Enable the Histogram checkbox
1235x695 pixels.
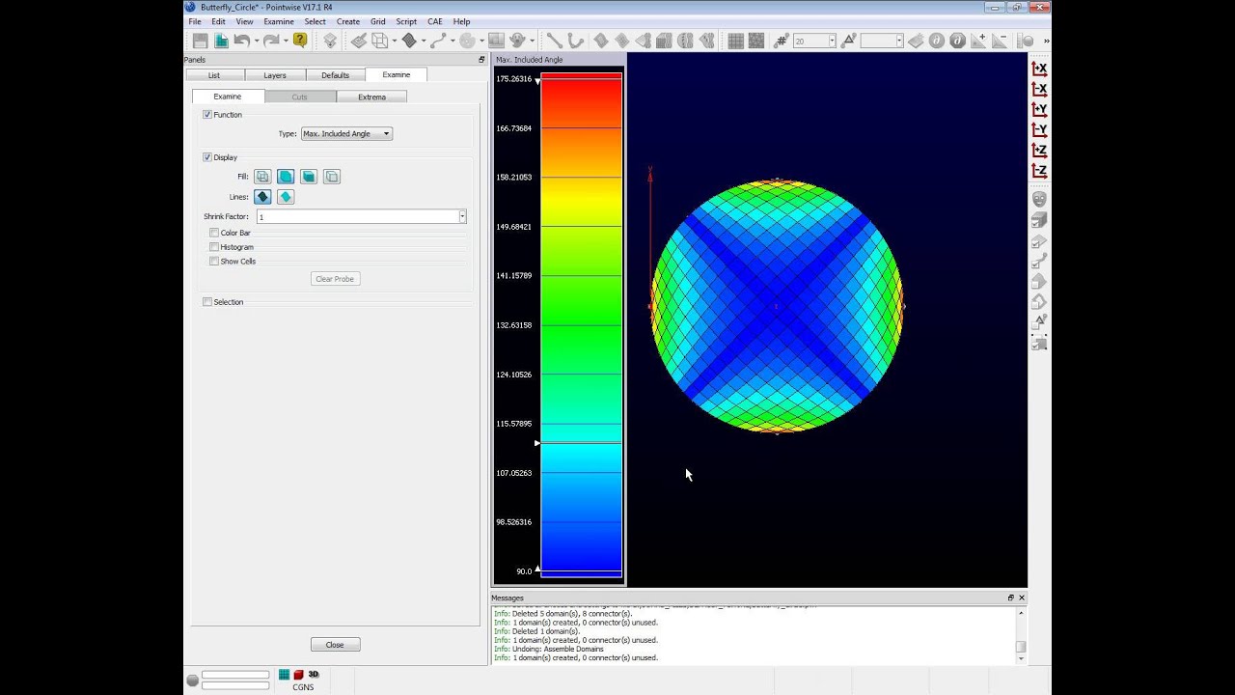pyautogui.click(x=214, y=247)
